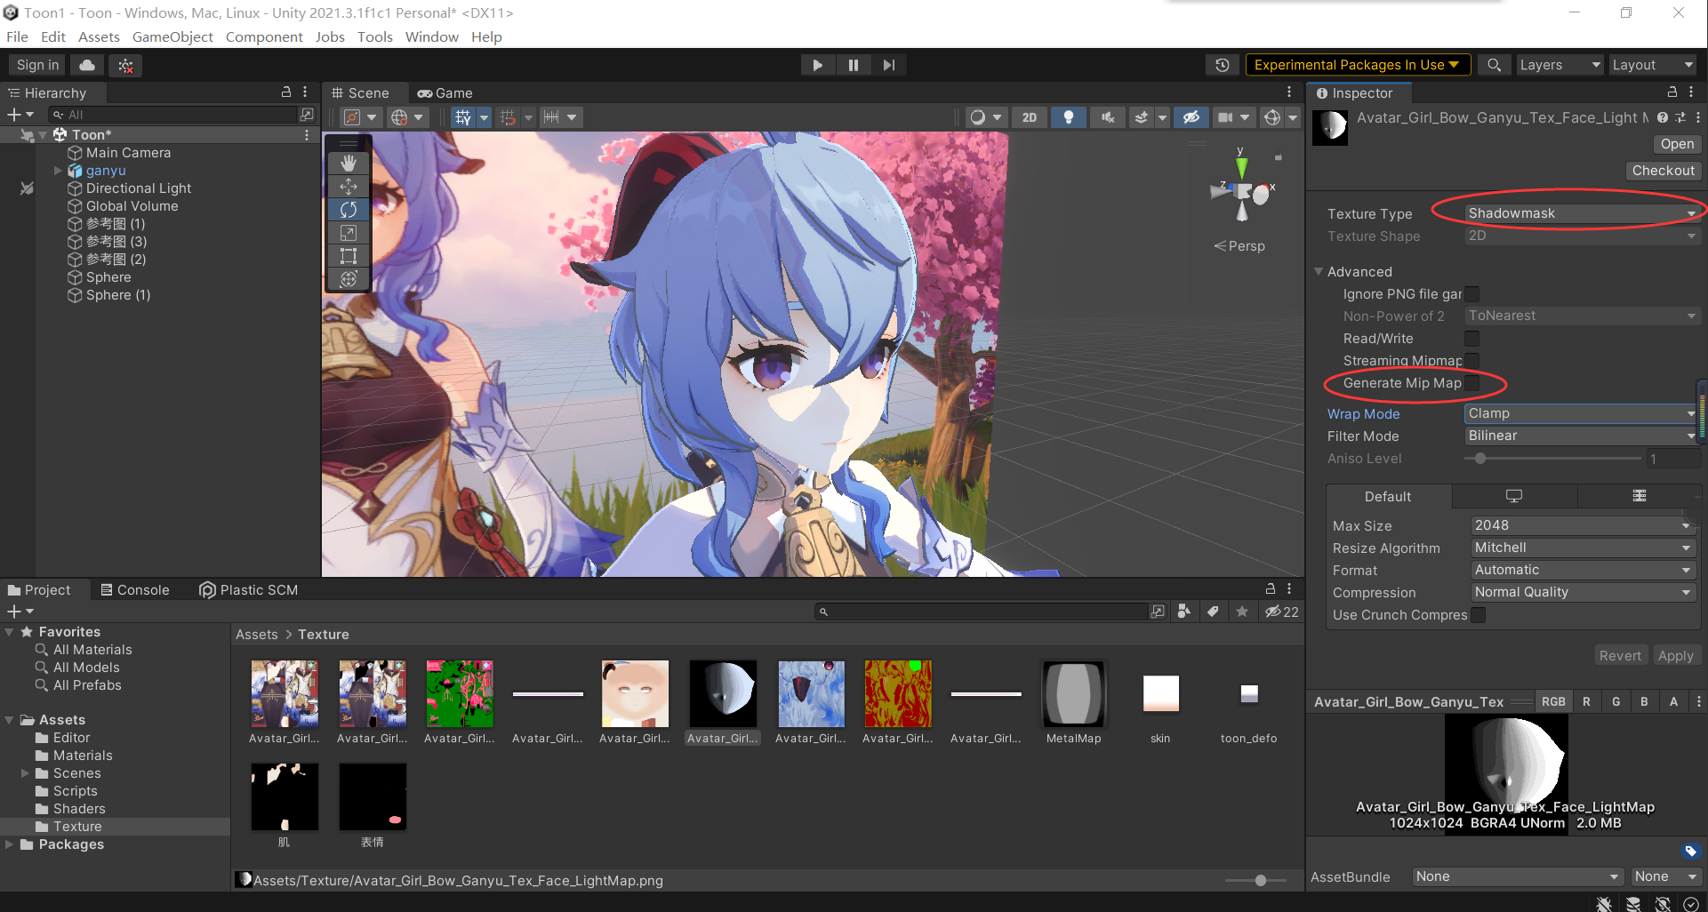Open the scene camera settings icon
1708x912 pixels.
(1225, 117)
